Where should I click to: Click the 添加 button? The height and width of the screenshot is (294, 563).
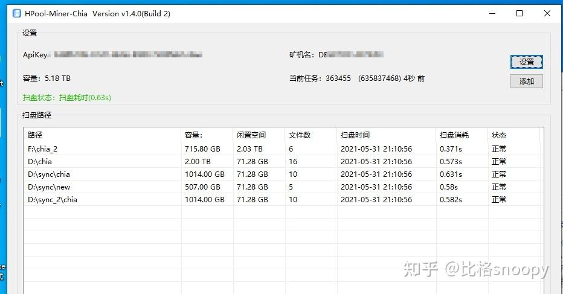click(526, 81)
